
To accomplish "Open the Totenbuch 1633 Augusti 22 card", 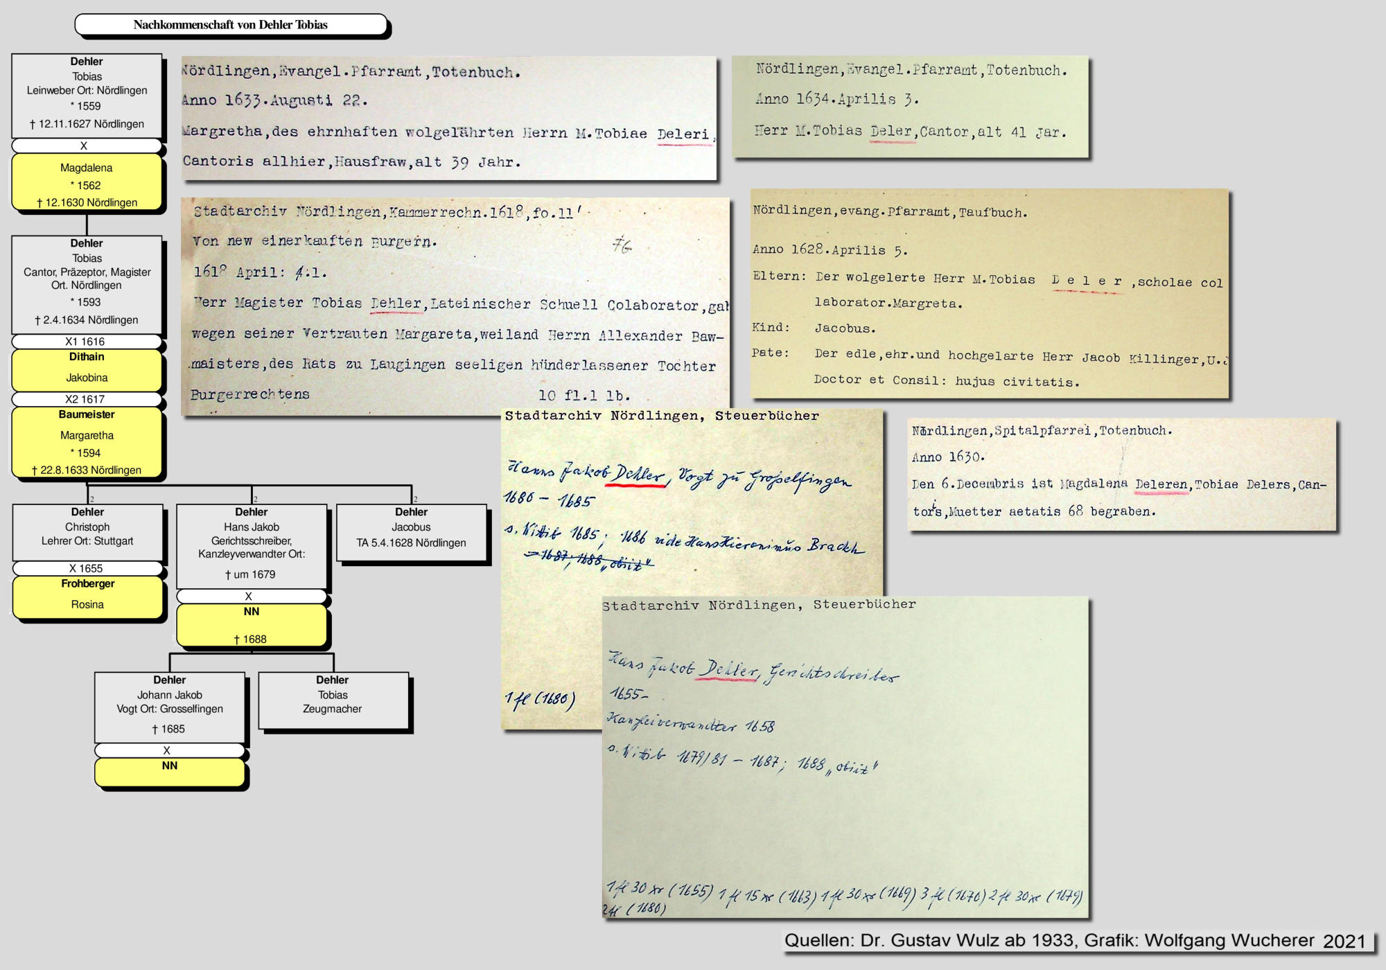I will coord(448,118).
